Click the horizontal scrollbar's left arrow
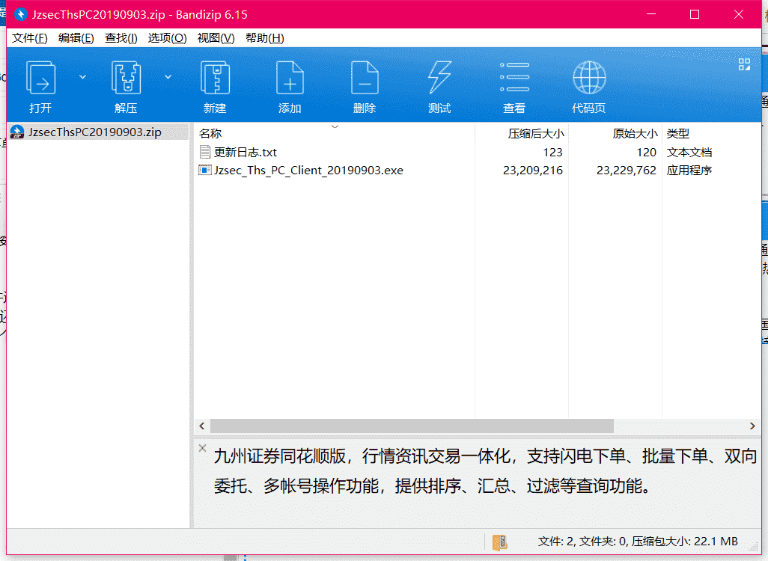Image resolution: width=768 pixels, height=561 pixels. 202,426
